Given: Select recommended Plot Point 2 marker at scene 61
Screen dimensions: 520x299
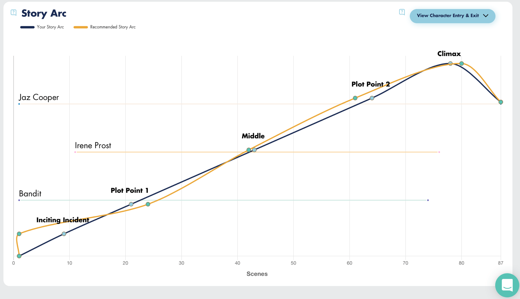Looking at the screenshot, I should [355, 98].
